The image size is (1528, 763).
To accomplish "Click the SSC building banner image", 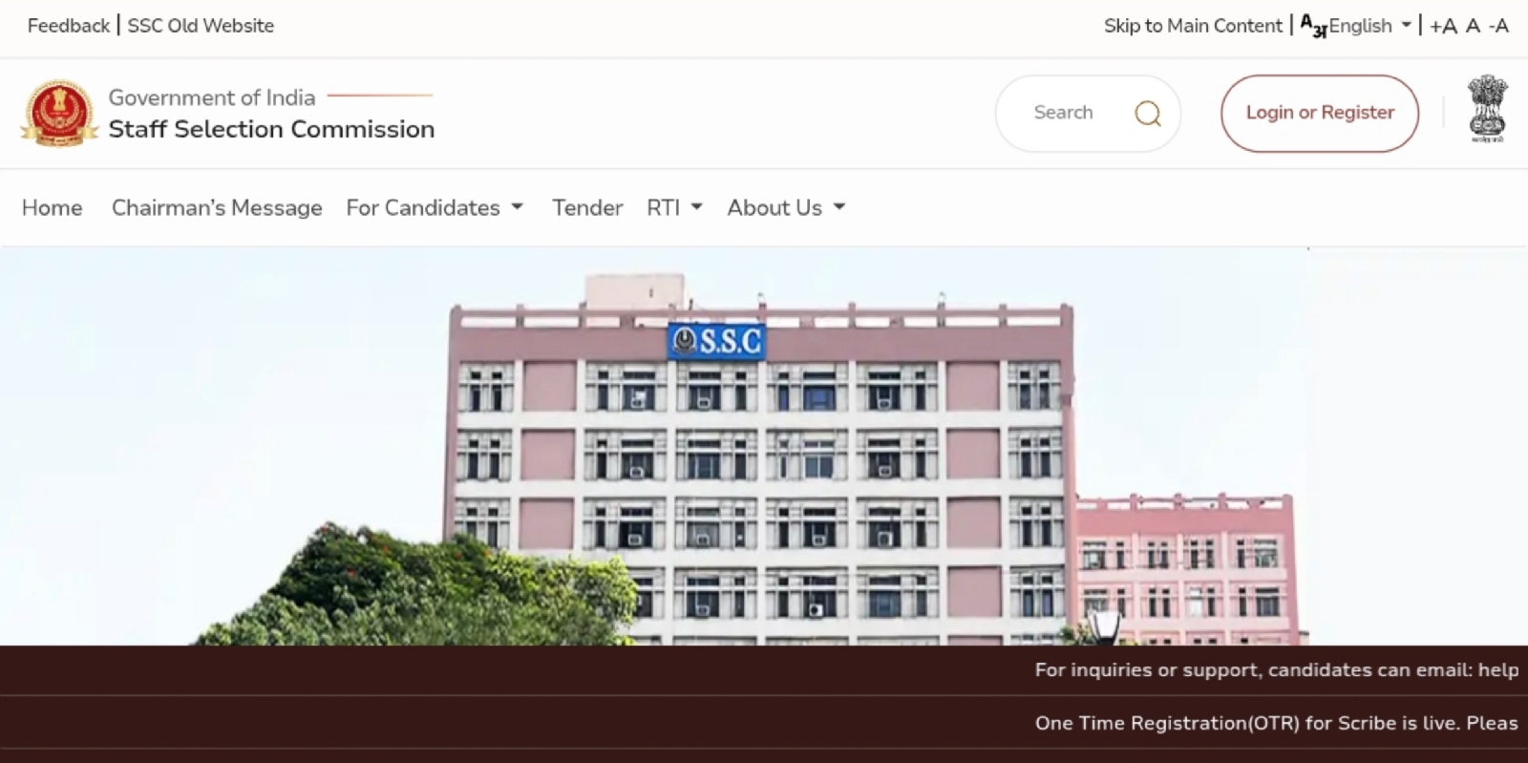I will (x=764, y=446).
